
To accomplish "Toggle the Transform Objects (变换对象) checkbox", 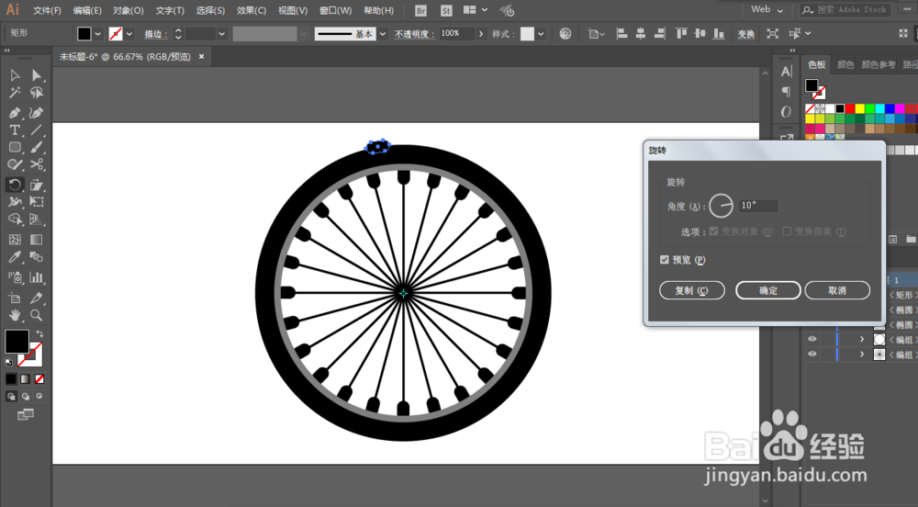I will click(713, 231).
